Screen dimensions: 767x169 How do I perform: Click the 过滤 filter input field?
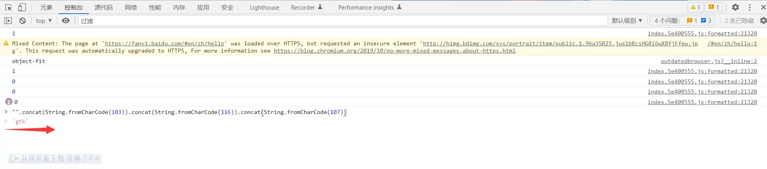click(x=342, y=21)
